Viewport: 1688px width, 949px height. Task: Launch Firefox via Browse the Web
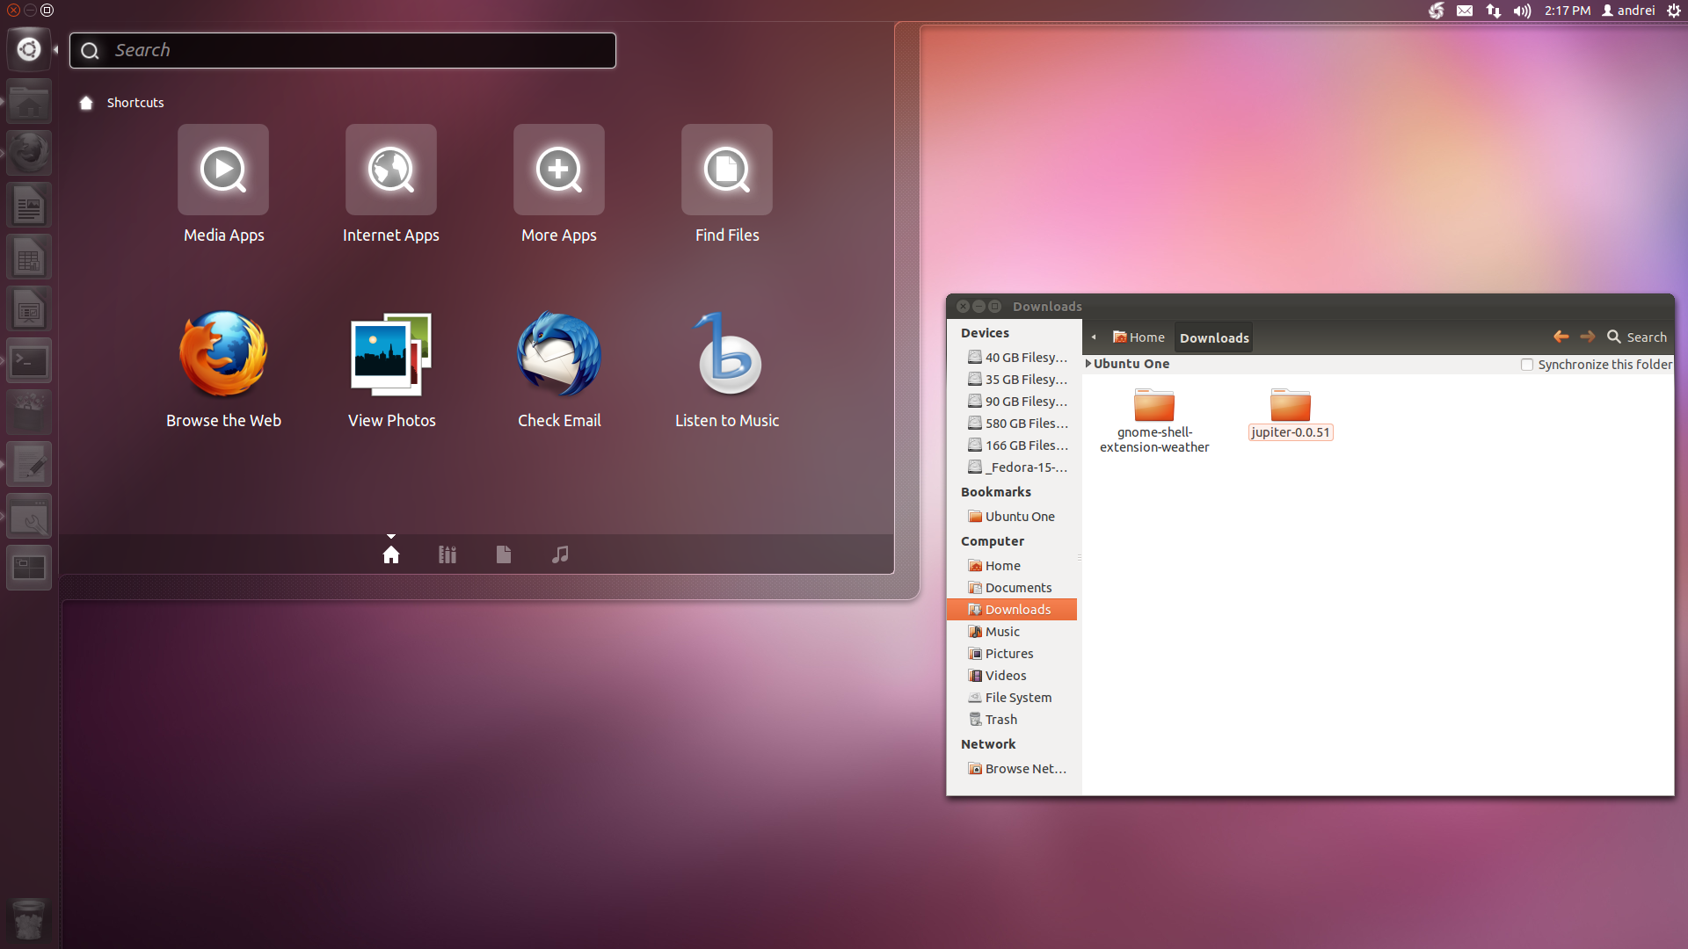[x=223, y=355]
